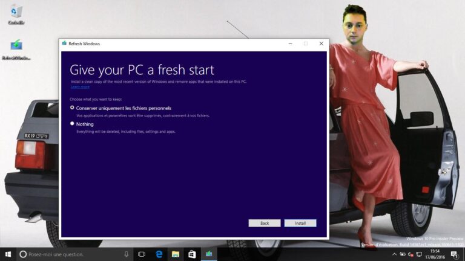Expand hidden system tray icons chevron
This screenshot has width=465, height=261.
(x=394, y=254)
